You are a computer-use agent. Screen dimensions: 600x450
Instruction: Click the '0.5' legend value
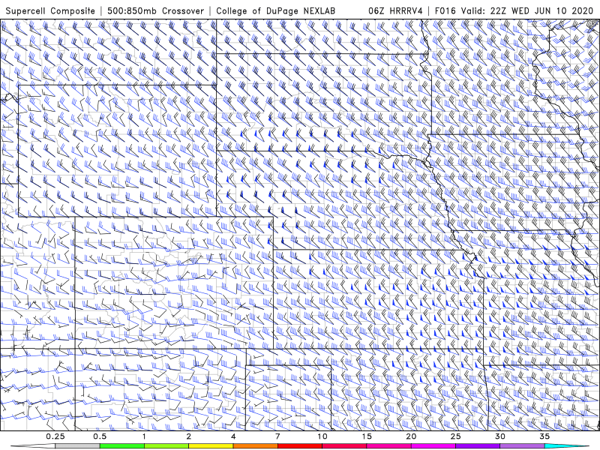pos(100,436)
